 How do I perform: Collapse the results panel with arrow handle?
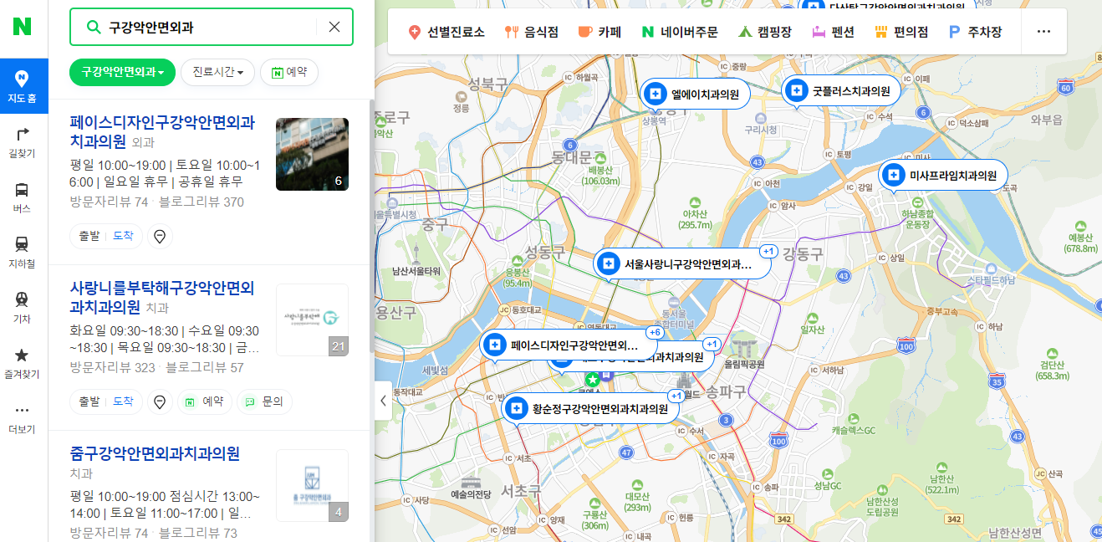[383, 401]
